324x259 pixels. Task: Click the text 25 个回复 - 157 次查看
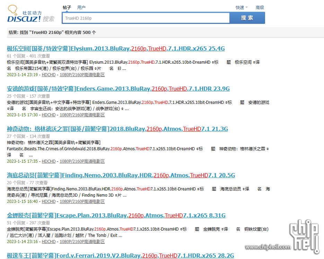click(x=28, y=96)
